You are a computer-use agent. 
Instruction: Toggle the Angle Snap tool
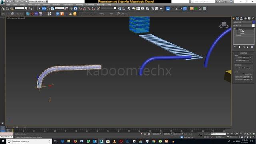[85, 8]
